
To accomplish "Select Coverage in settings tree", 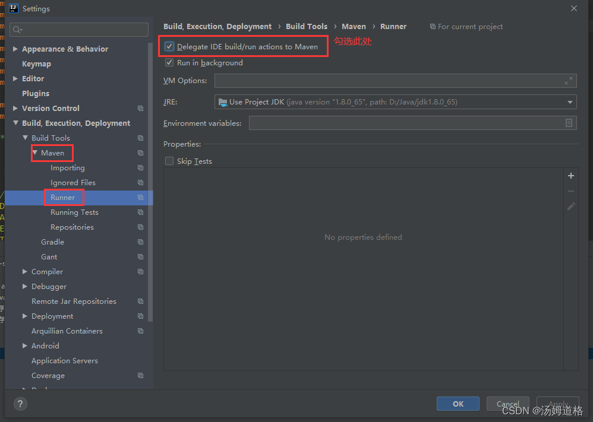I will tap(48, 376).
